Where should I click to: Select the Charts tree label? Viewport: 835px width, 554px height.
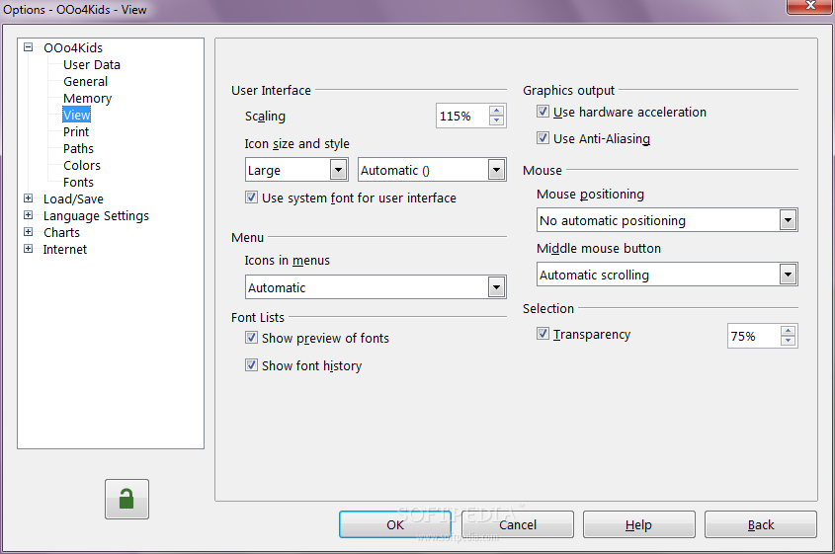click(x=62, y=233)
